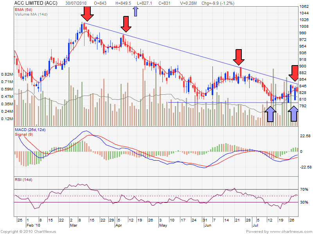The image size is (313, 234).
Task: Click the RSI 70% level label
Action: (304, 190)
